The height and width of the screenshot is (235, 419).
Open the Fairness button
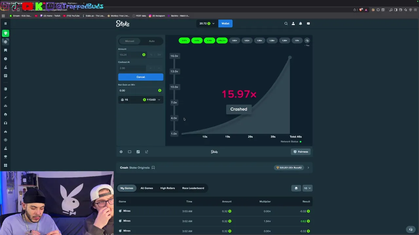click(x=301, y=152)
